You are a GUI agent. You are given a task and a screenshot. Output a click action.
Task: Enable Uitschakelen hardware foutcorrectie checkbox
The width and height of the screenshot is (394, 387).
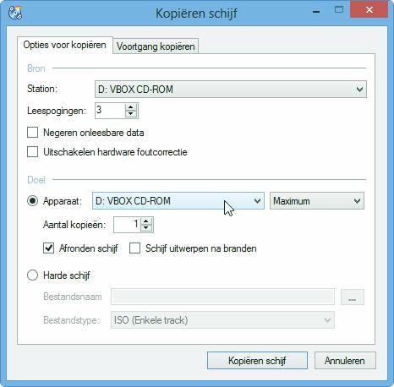[33, 152]
